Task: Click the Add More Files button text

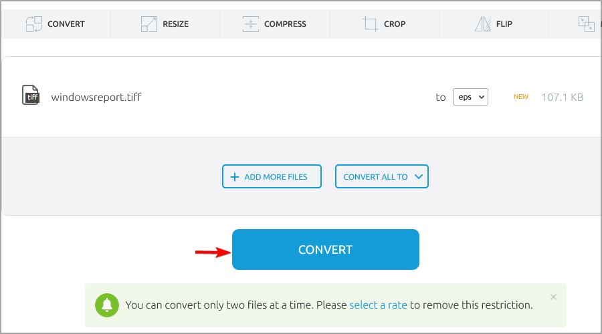Action: tap(276, 177)
